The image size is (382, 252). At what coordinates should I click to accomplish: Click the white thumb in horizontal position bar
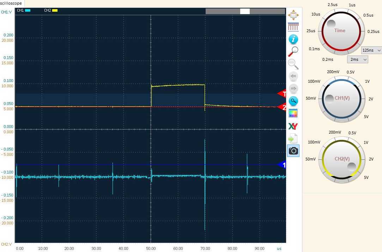[x=245, y=11]
